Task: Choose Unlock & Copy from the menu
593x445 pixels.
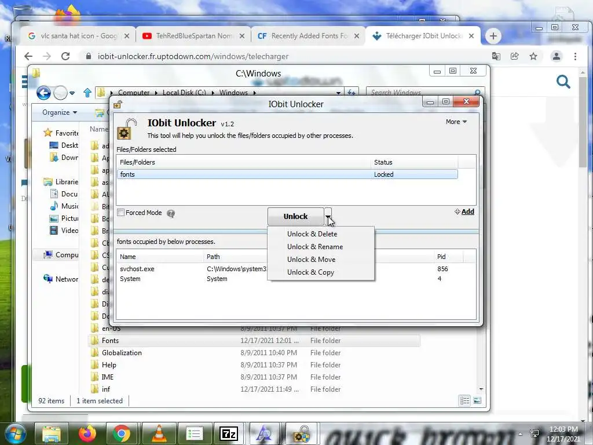Action: pos(310,272)
